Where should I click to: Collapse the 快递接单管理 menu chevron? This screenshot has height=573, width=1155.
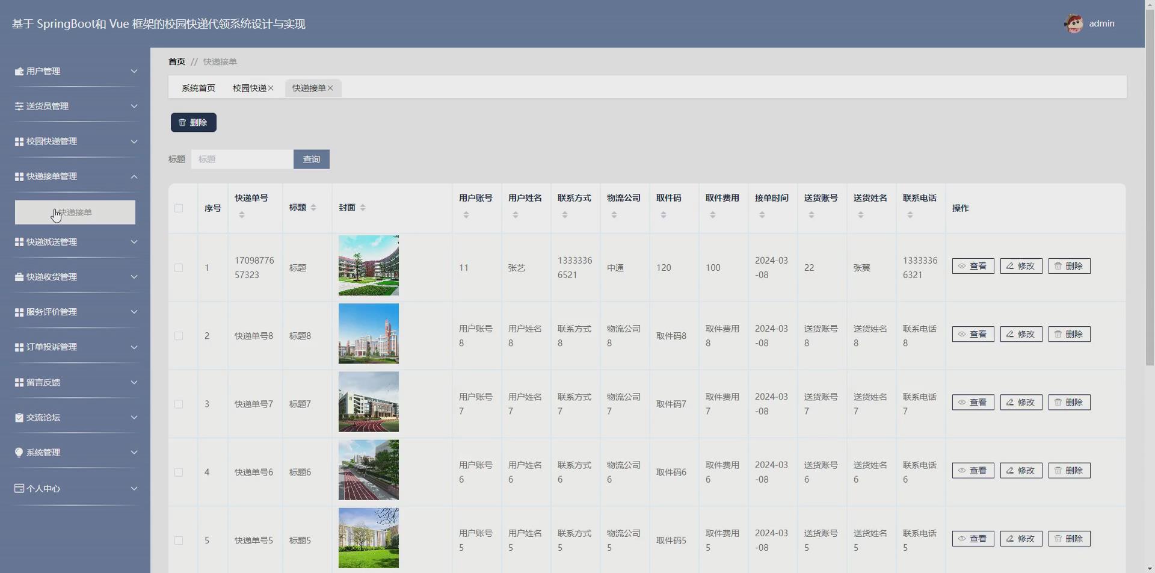(x=134, y=176)
